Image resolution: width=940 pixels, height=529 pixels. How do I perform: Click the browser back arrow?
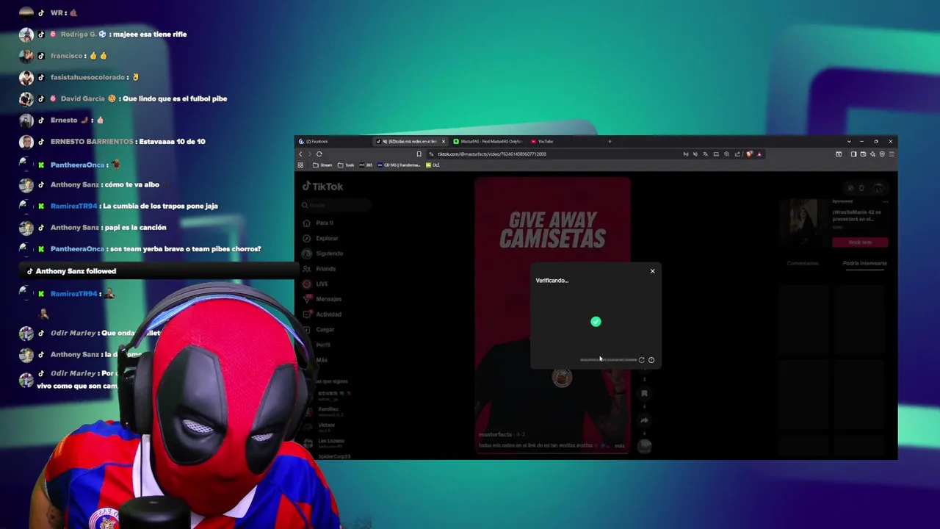point(300,154)
